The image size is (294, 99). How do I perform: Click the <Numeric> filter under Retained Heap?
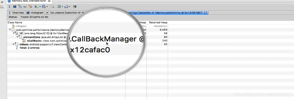tap(160, 26)
